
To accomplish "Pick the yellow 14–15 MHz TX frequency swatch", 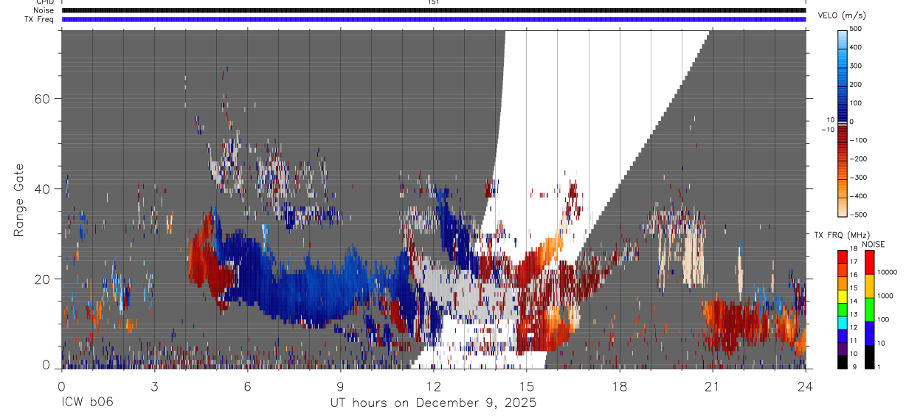I will pyautogui.click(x=843, y=296).
